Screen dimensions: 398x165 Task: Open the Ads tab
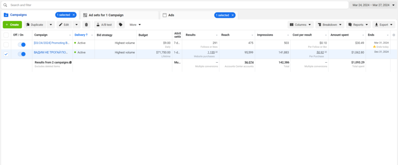point(171,15)
